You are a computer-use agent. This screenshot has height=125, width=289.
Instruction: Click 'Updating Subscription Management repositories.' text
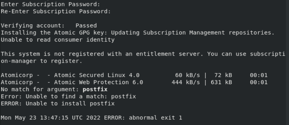click(193, 33)
